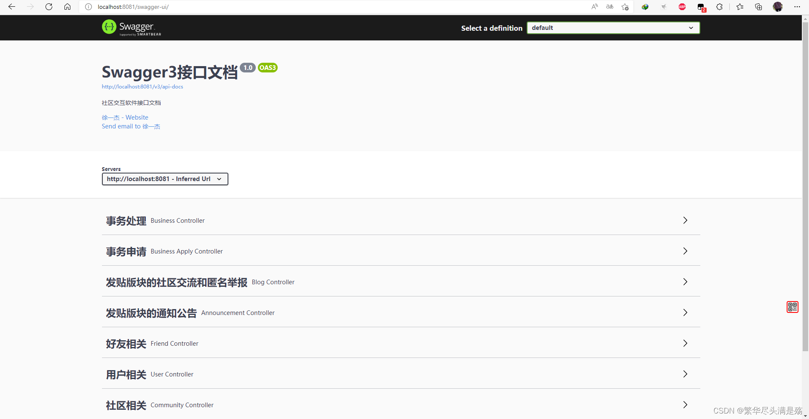The image size is (809, 419).
Task: Click the 用户相关 tag heading
Action: click(126, 374)
